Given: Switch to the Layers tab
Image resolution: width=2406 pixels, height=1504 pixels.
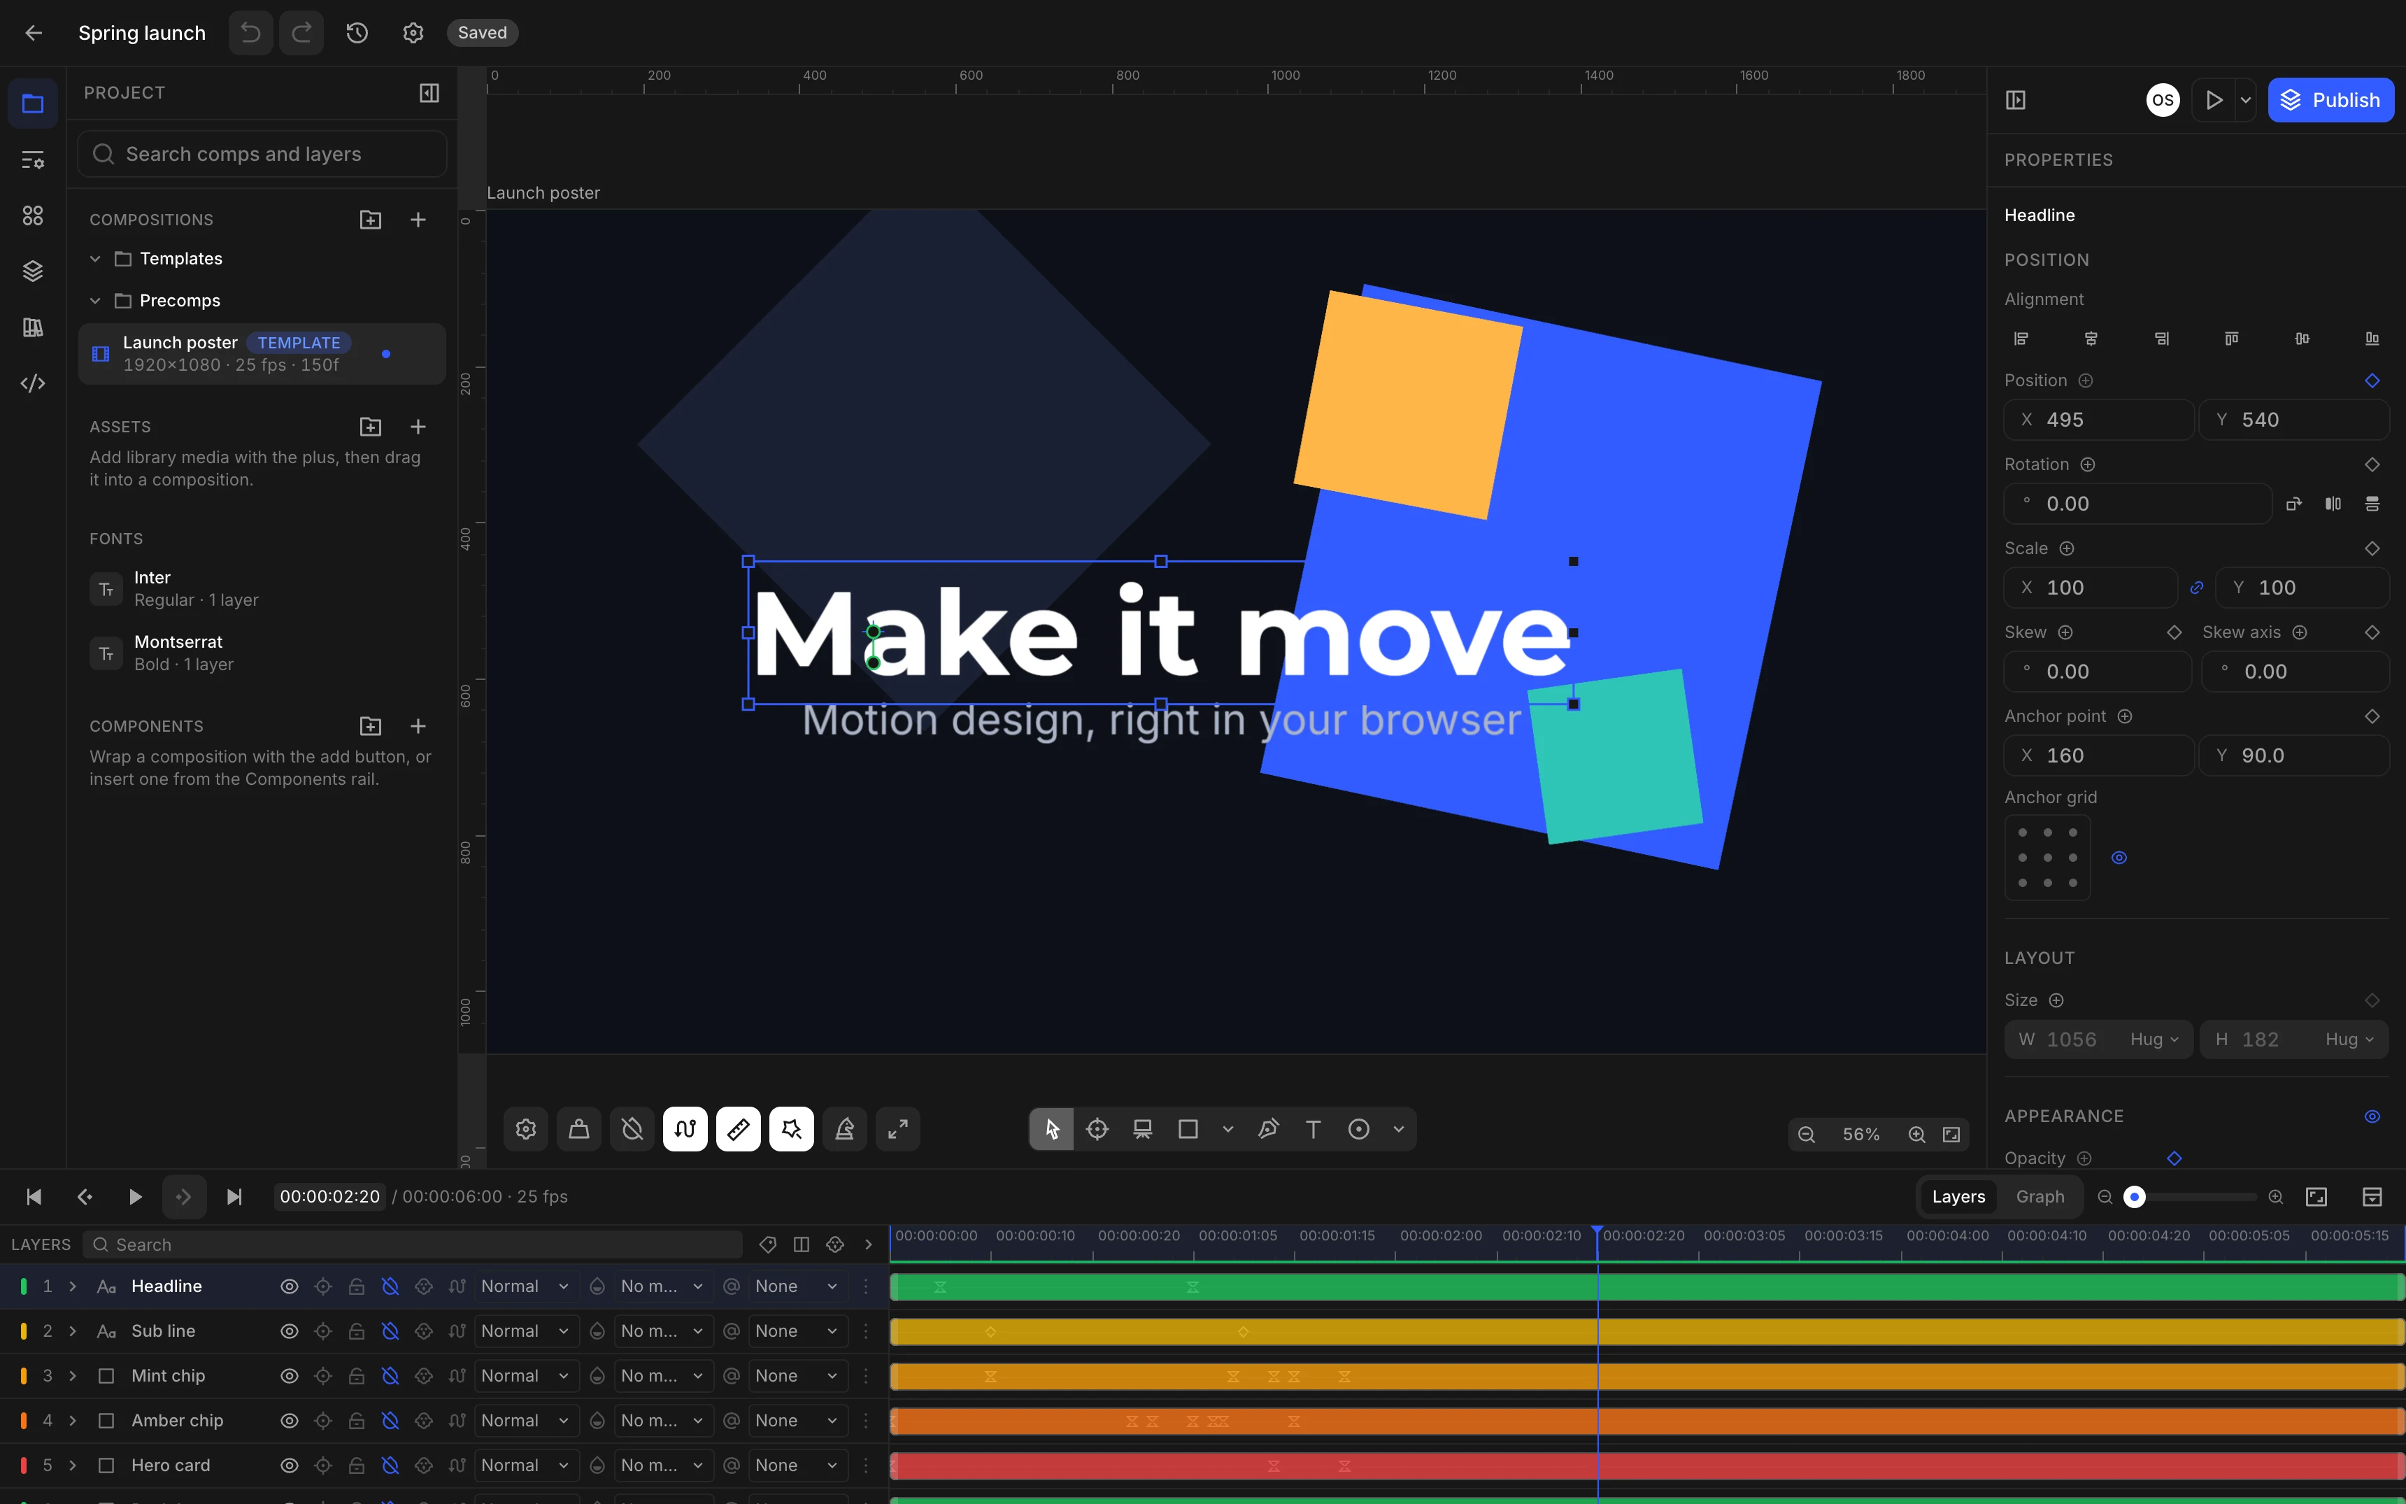Looking at the screenshot, I should tap(1958, 1197).
